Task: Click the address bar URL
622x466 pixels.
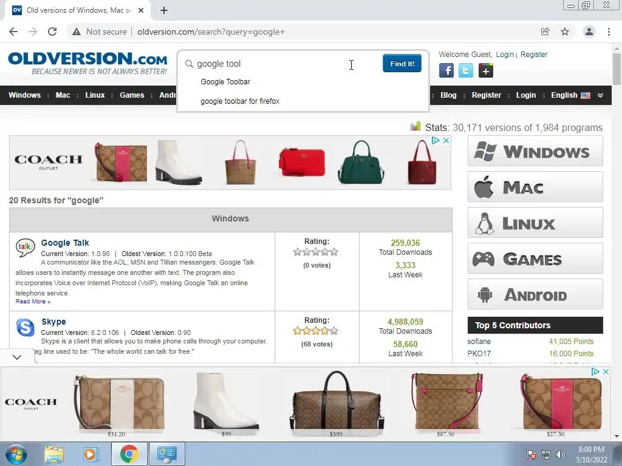Action: click(211, 32)
